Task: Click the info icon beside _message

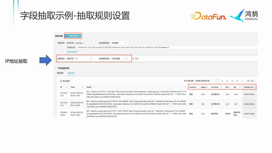Action: coord(84,43)
